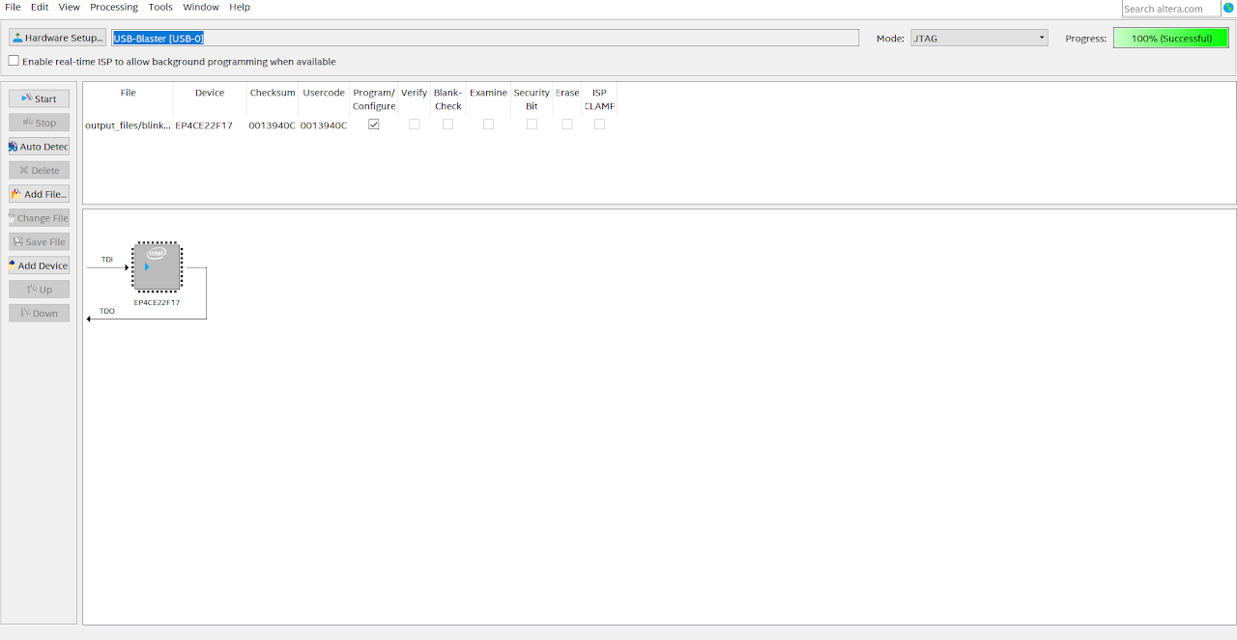Open the Mode JTAG dropdown

979,38
